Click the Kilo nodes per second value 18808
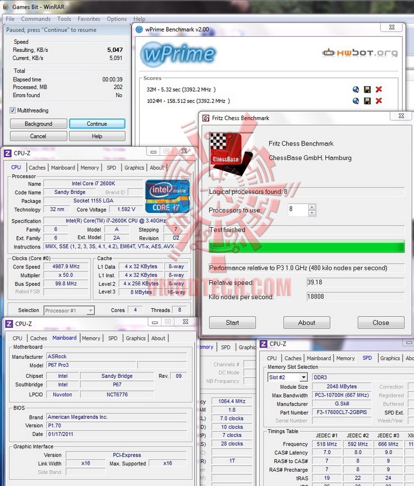Screen dimensions: 414x486 point(355,297)
